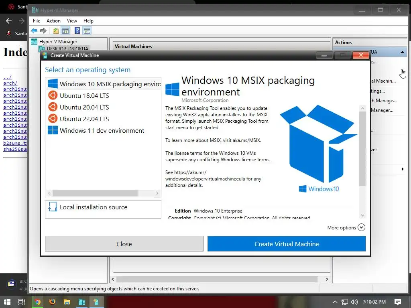Viewport: 411px width, 308px height.
Task: Open the b2sums.txt link in browser
Action: coord(15,143)
